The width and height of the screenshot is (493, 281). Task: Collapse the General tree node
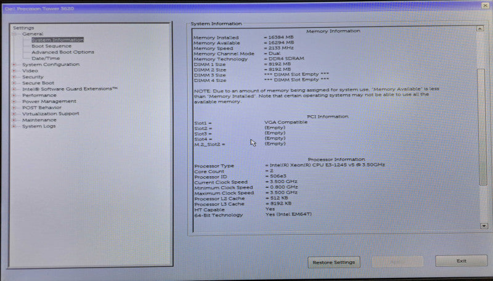[14, 34]
